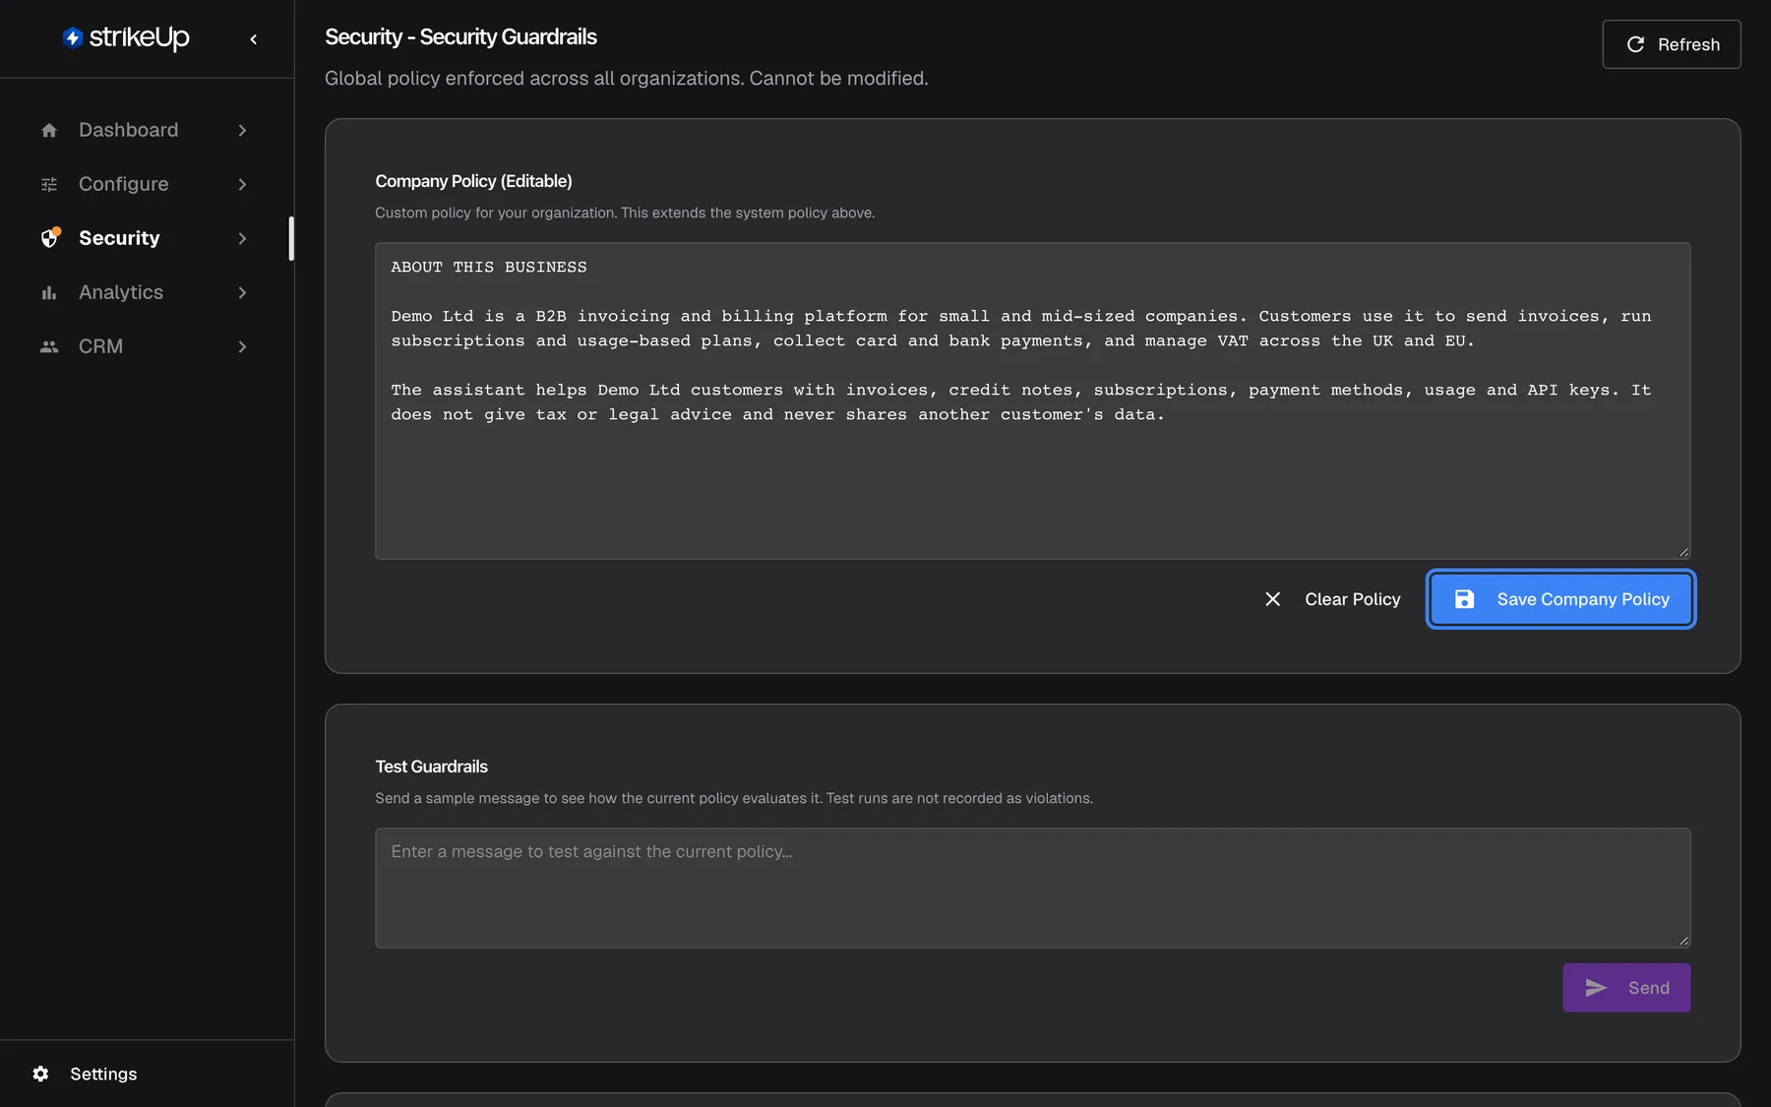The image size is (1771, 1107).
Task: Click the 'Custom policy for your organization' description
Action: pyautogui.click(x=625, y=213)
